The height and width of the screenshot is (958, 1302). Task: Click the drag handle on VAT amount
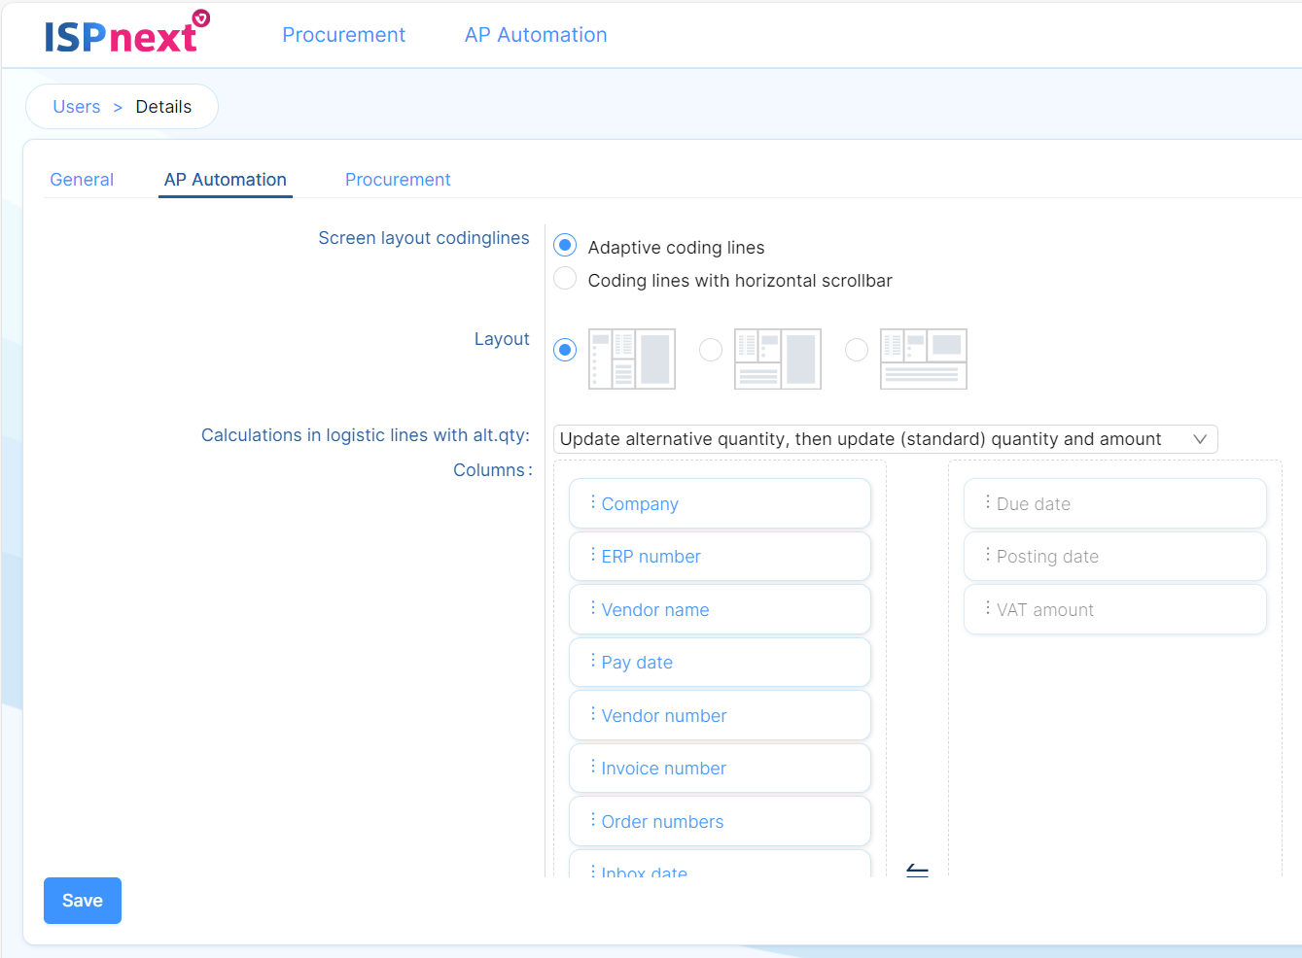986,609
